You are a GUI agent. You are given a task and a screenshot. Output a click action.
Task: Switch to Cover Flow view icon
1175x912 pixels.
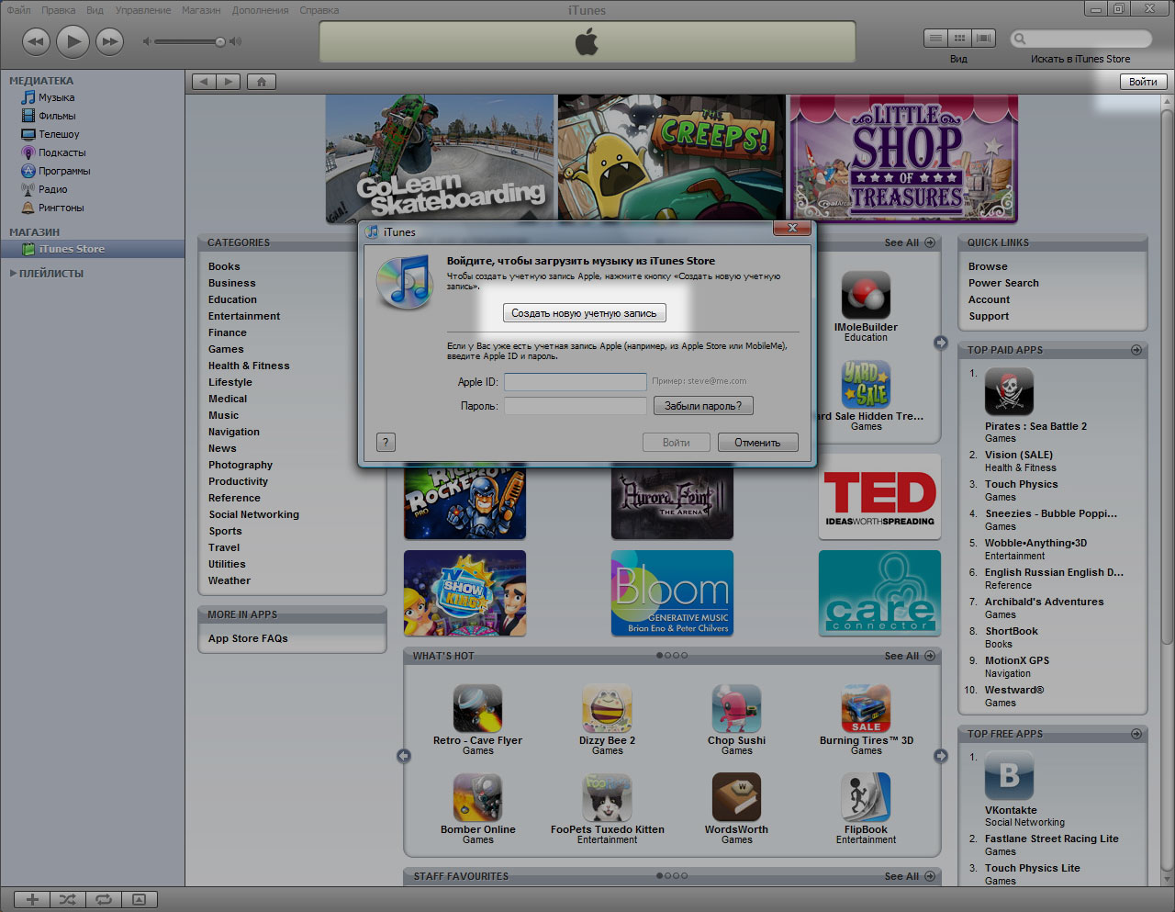984,39
